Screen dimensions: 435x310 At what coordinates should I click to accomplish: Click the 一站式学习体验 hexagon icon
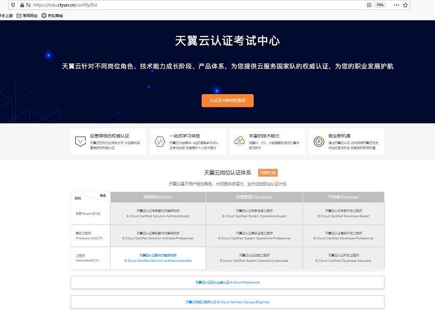pyautogui.click(x=160, y=141)
